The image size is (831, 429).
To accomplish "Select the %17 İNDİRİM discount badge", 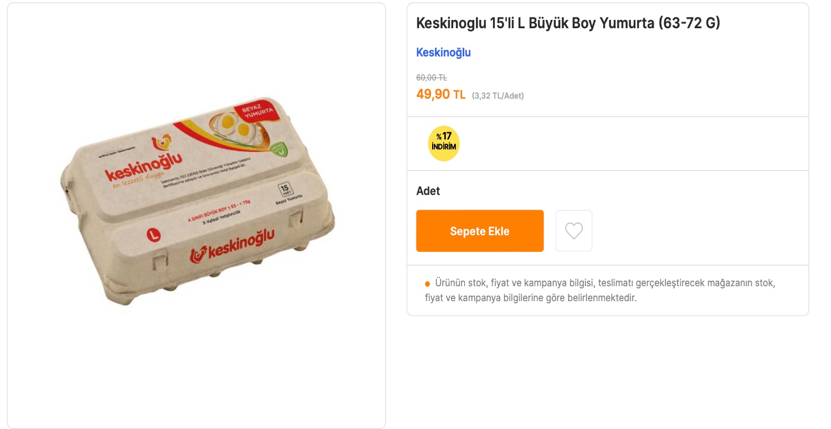I will (443, 143).
